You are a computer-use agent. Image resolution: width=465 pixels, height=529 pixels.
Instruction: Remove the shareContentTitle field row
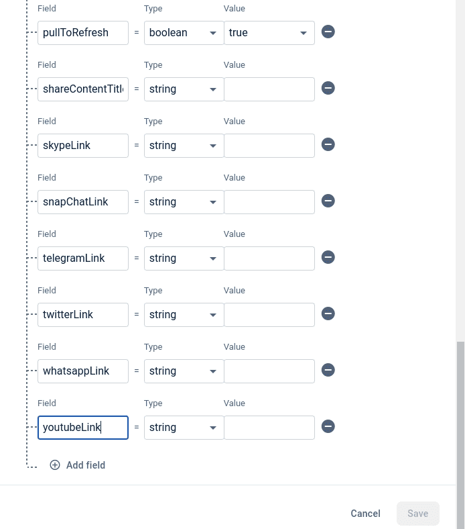(x=328, y=89)
